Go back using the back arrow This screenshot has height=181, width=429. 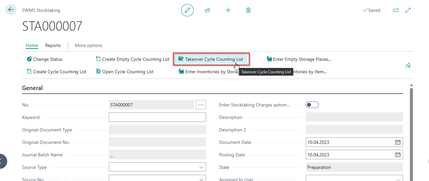click(x=11, y=10)
